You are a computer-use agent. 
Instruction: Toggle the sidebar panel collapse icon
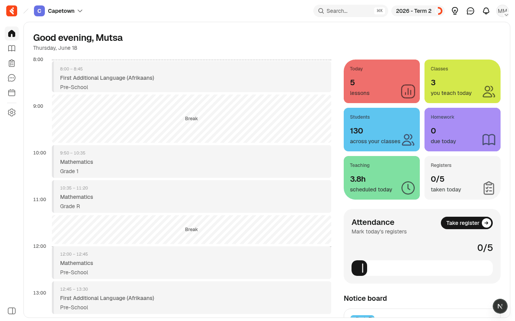[x=12, y=311]
